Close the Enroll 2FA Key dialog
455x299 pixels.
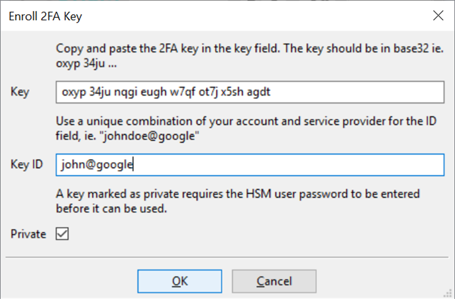pos(438,16)
